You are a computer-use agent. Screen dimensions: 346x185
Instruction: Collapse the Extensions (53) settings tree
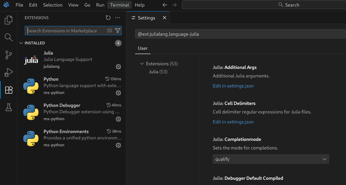pos(142,64)
